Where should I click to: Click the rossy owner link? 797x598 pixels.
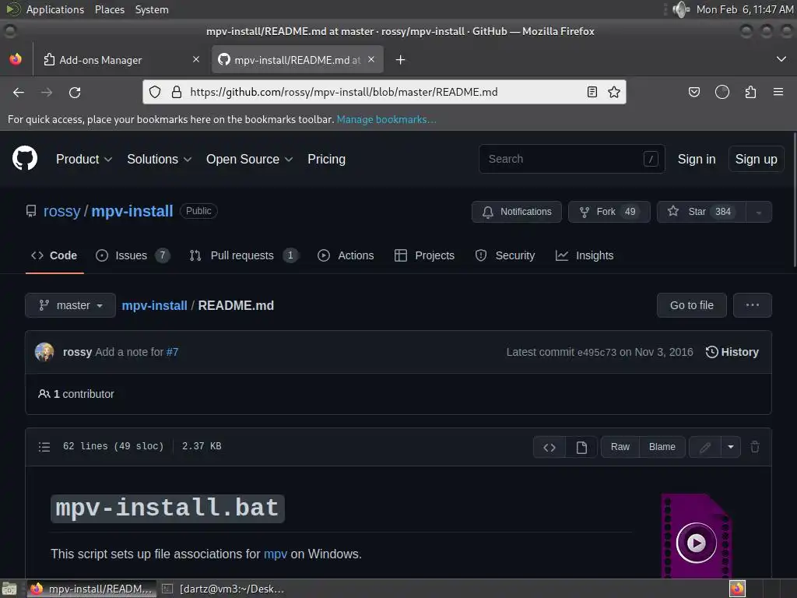[62, 211]
